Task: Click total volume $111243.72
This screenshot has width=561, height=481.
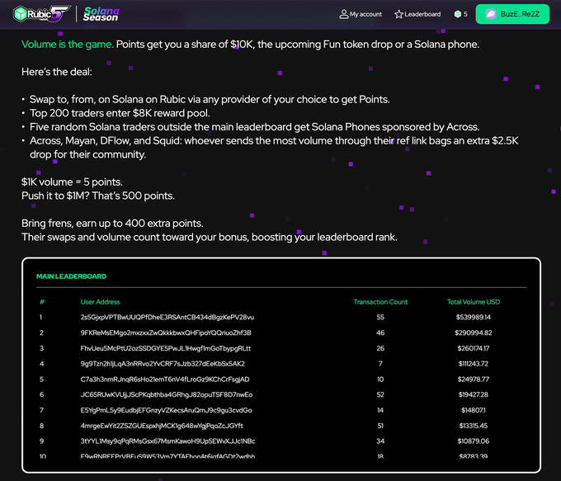Action: (474, 364)
